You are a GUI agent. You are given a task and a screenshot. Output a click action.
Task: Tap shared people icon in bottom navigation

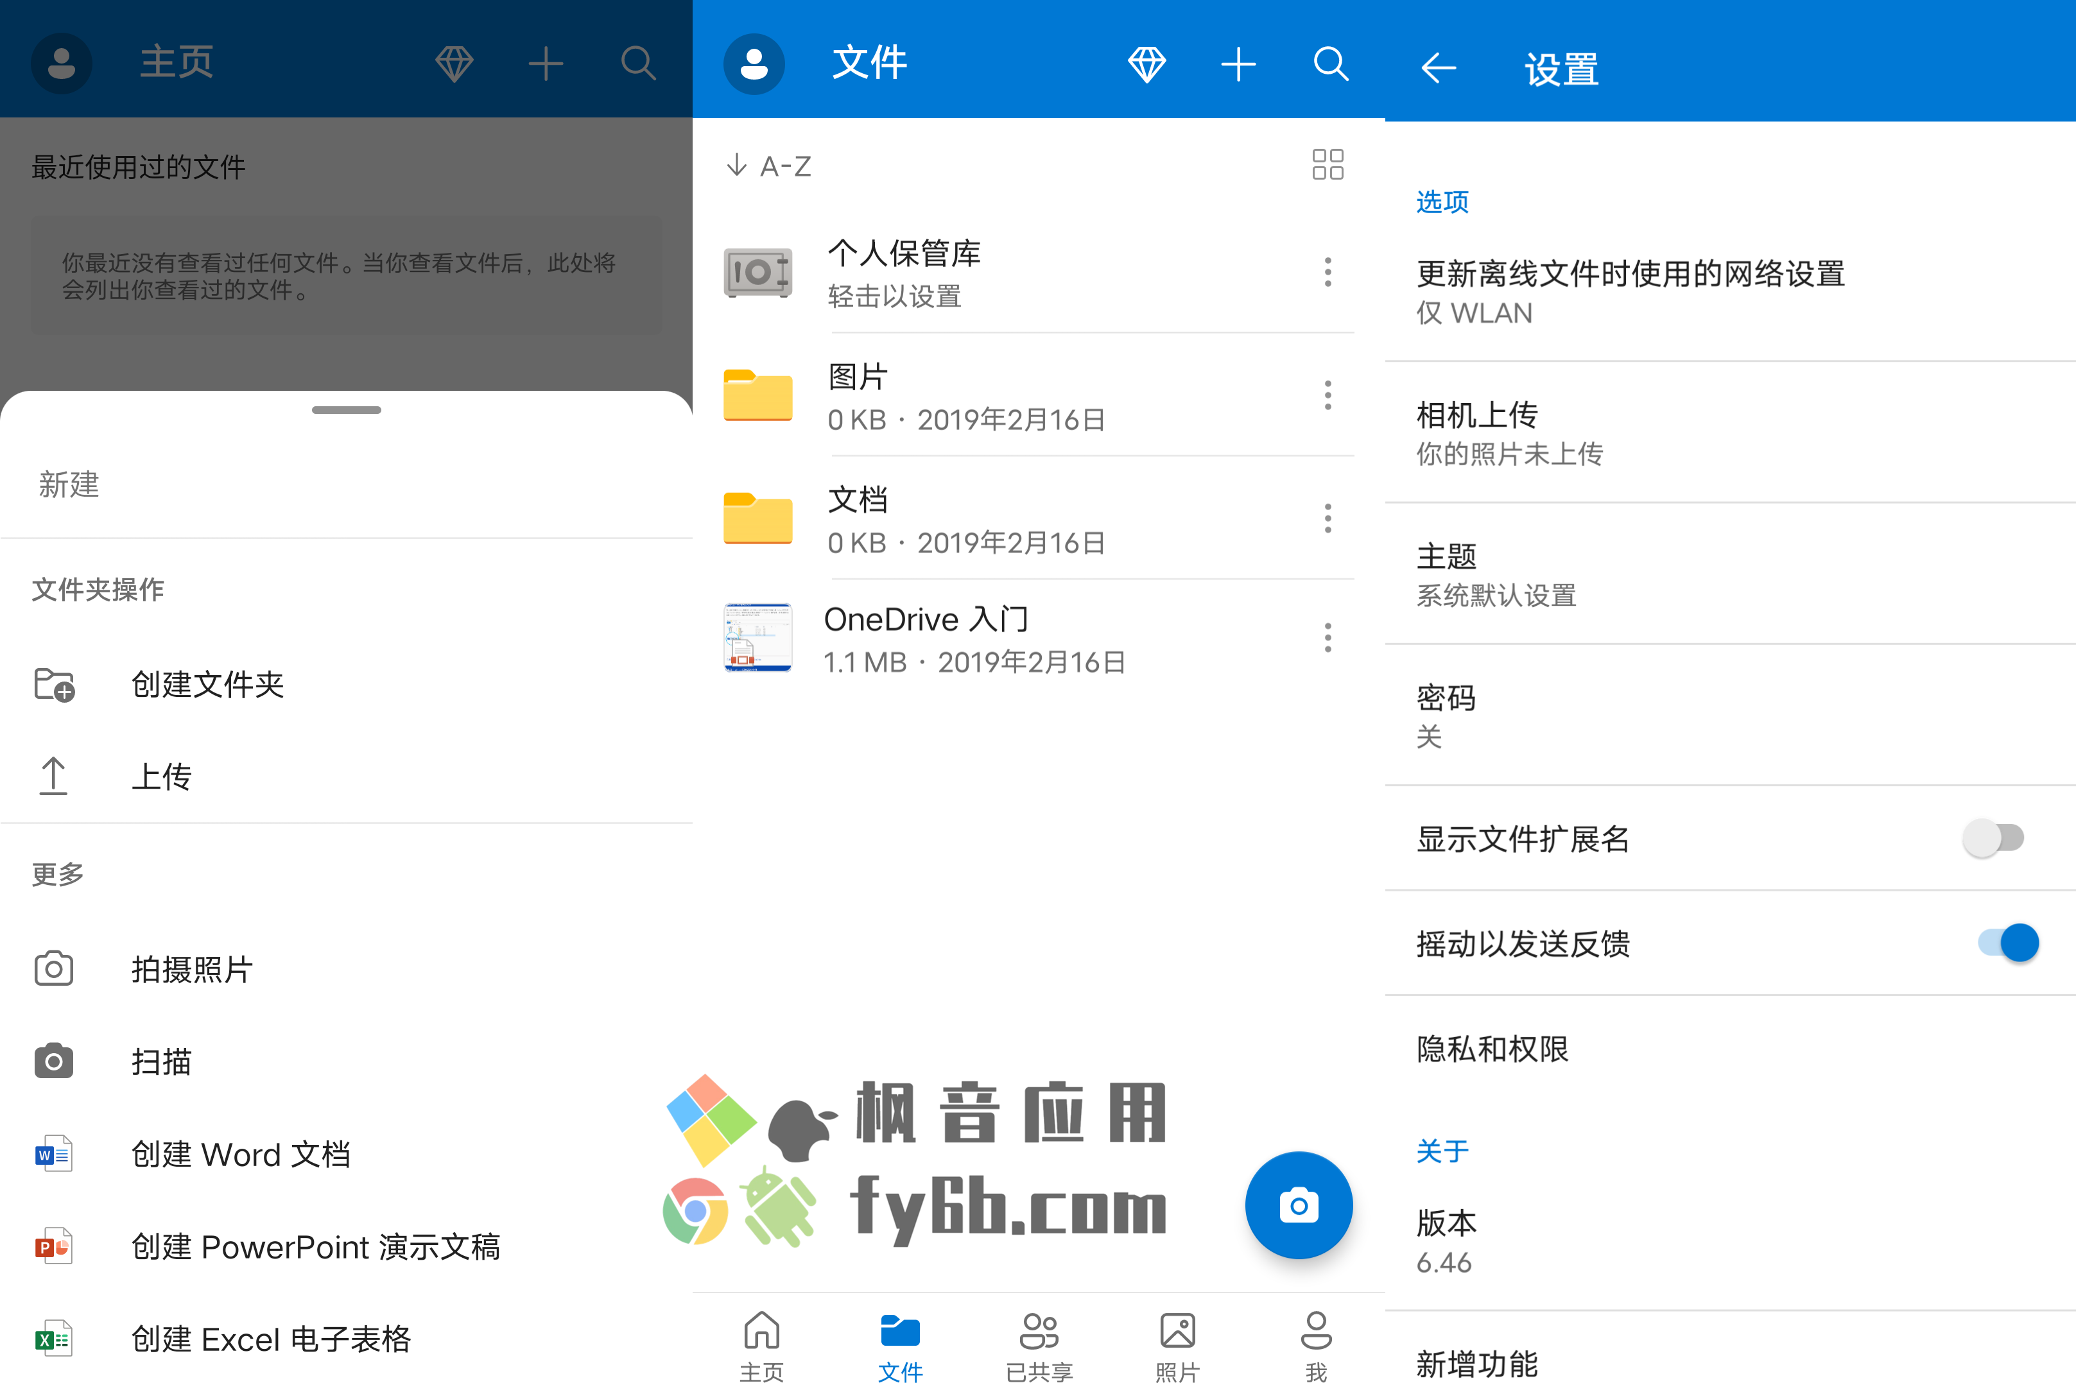coord(1039,1330)
